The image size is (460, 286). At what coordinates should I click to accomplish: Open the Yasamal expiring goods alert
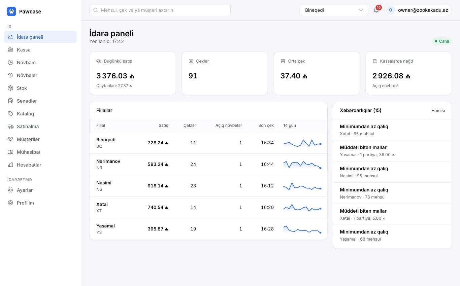coord(392,151)
